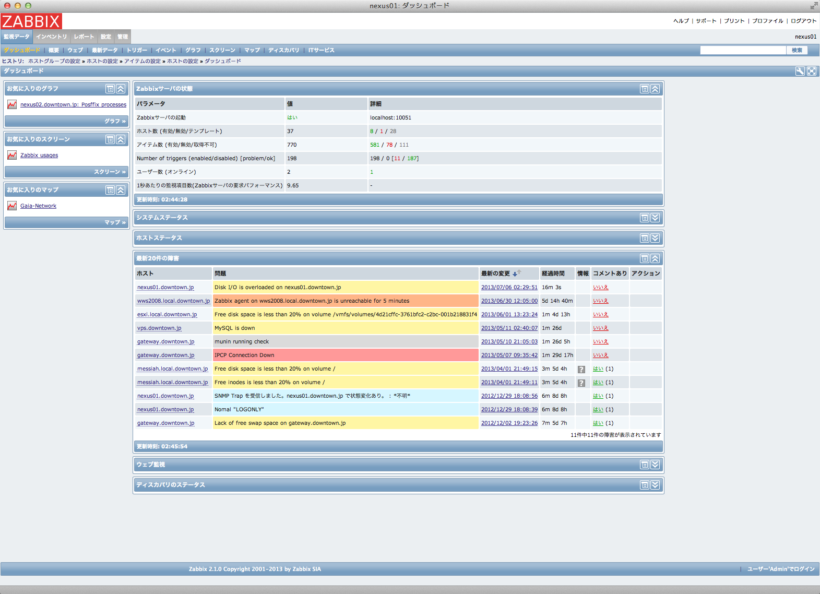Screen dimensions: 820x594
Task: Open ヘルプ link
Action: (x=681, y=21)
